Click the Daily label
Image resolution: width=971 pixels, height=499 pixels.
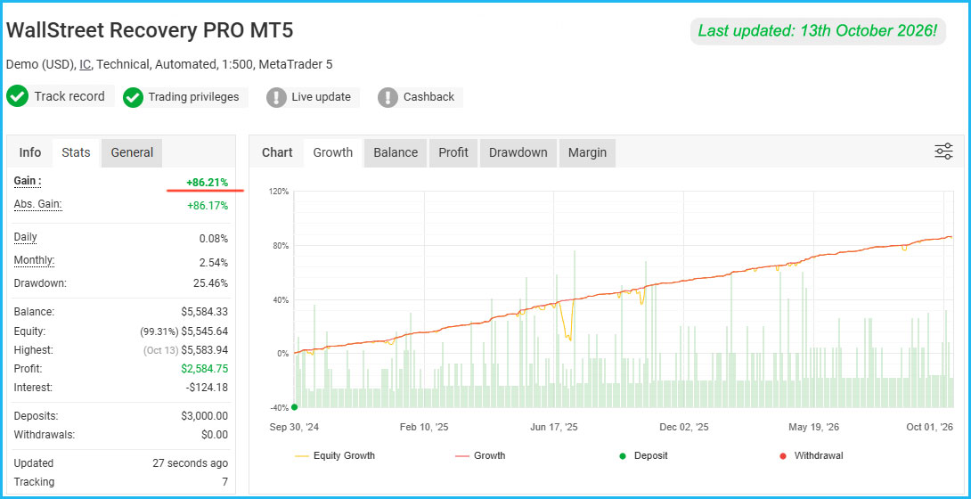pos(26,237)
